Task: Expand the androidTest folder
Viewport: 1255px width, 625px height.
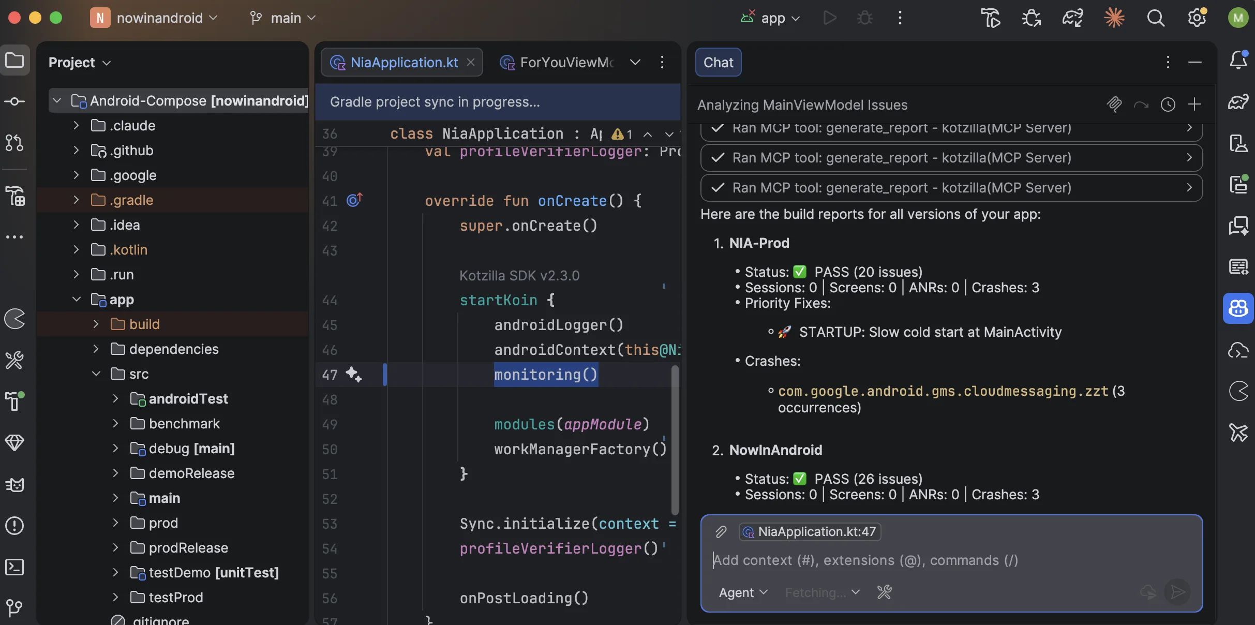Action: point(115,398)
